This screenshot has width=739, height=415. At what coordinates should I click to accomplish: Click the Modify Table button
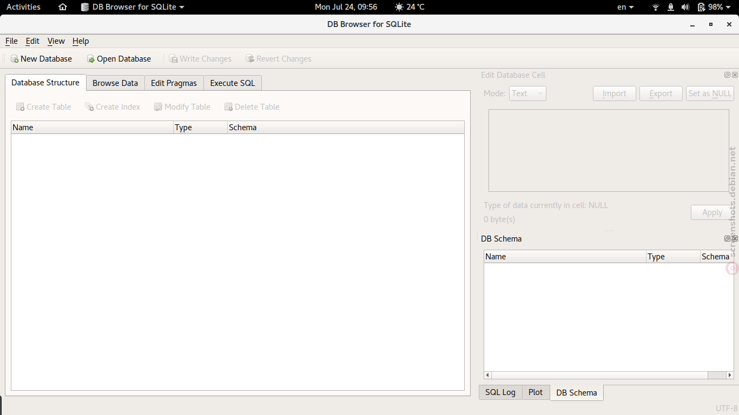[182, 107]
